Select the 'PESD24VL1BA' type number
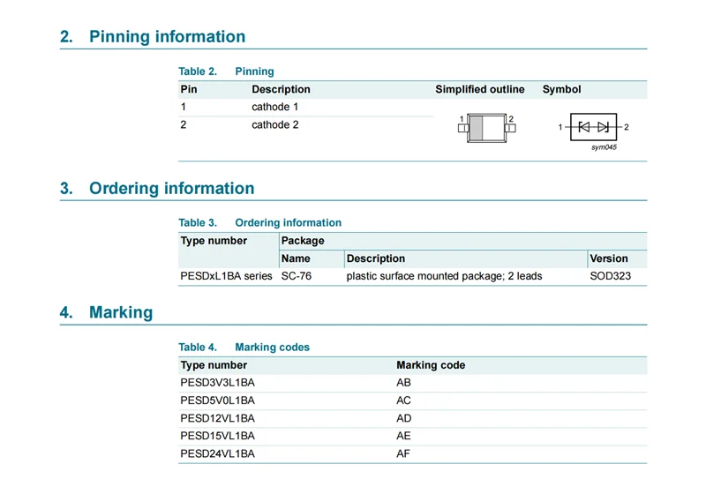Image resolution: width=706 pixels, height=494 pixels. coord(217,454)
